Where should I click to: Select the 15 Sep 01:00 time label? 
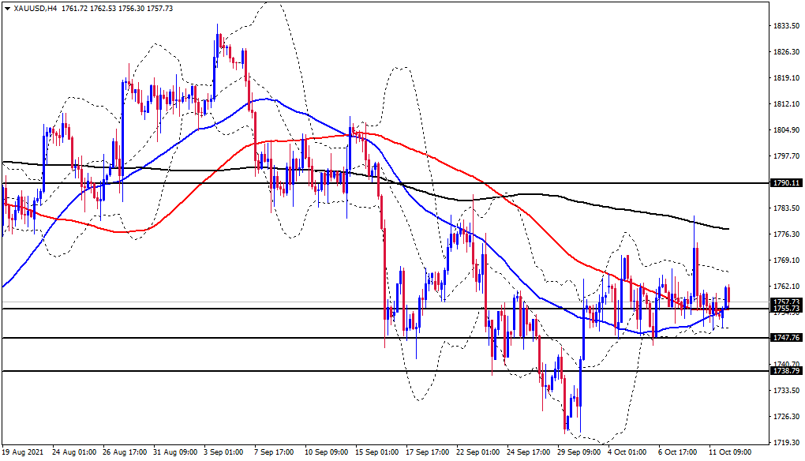coord(376,452)
